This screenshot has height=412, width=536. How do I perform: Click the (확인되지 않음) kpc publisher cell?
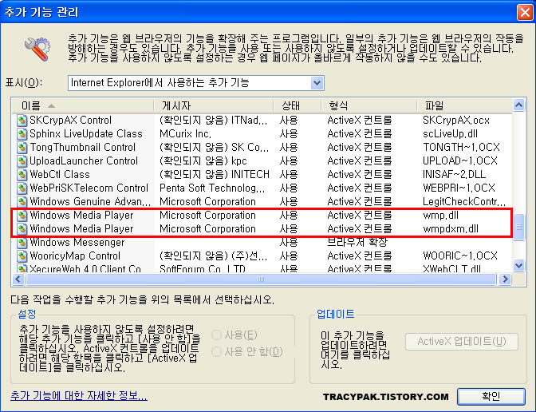tap(203, 161)
